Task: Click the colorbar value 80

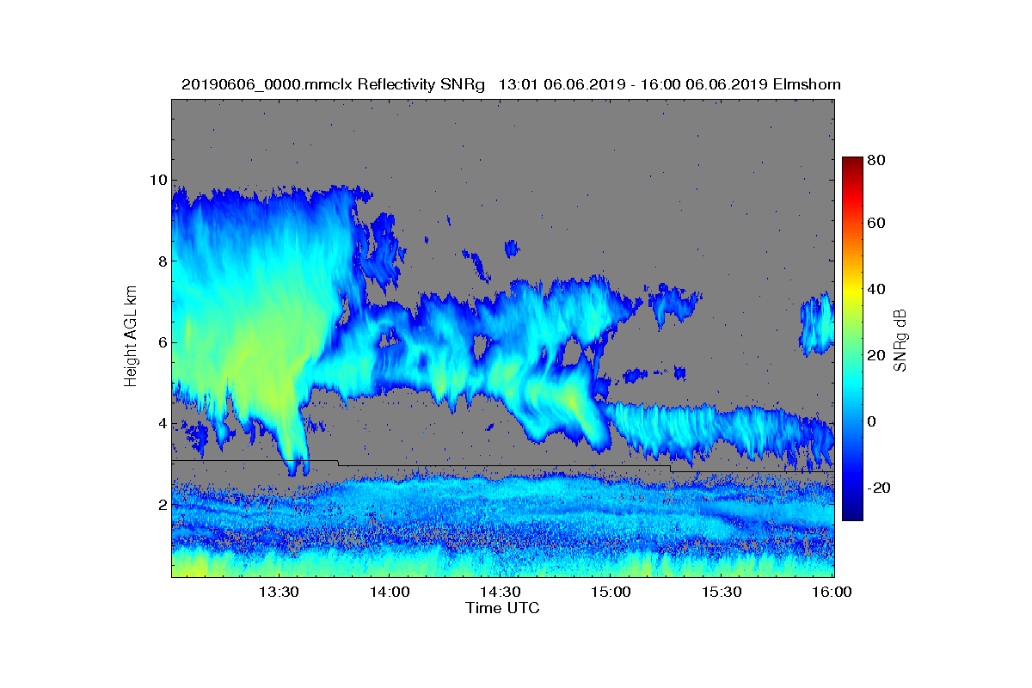Action: tap(877, 159)
